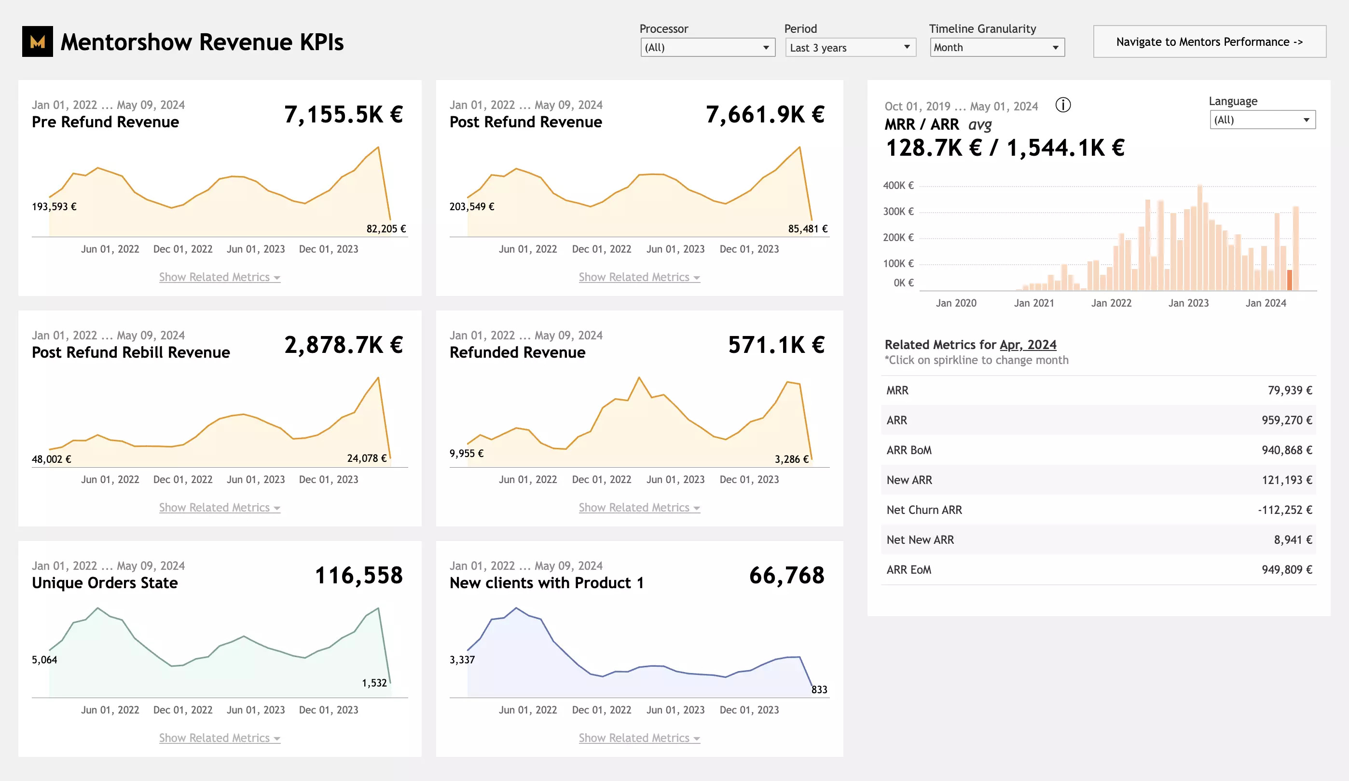
Task: Expand Show Related Metrics under New clients with Product 1
Action: click(639, 738)
